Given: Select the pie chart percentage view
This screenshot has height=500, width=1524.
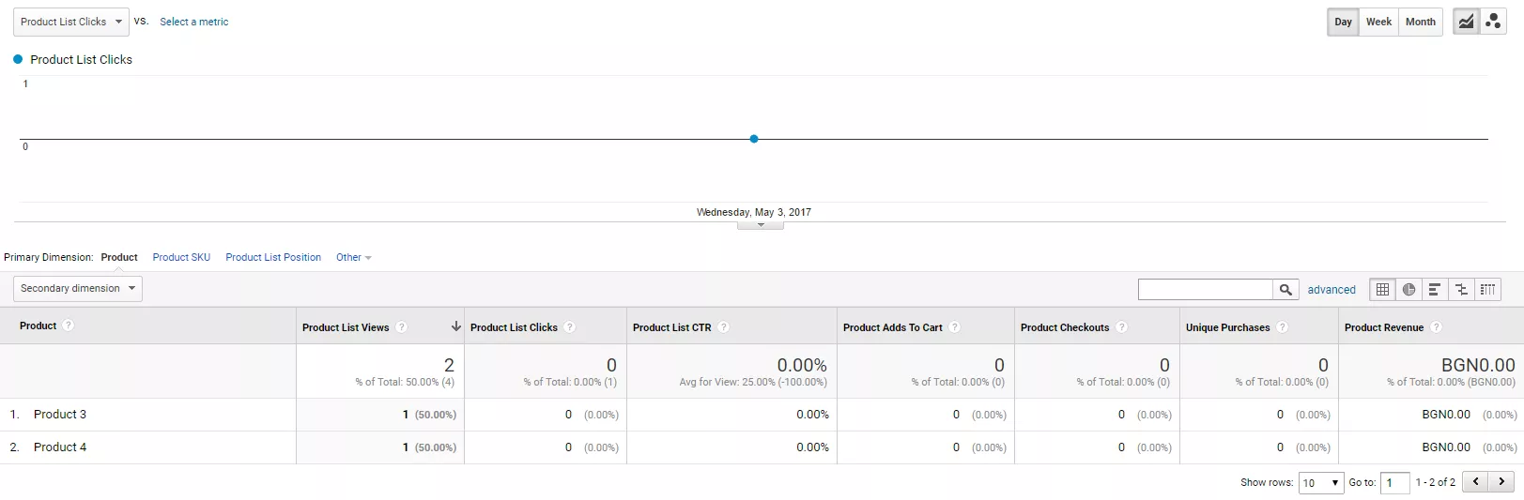Looking at the screenshot, I should point(1409,290).
